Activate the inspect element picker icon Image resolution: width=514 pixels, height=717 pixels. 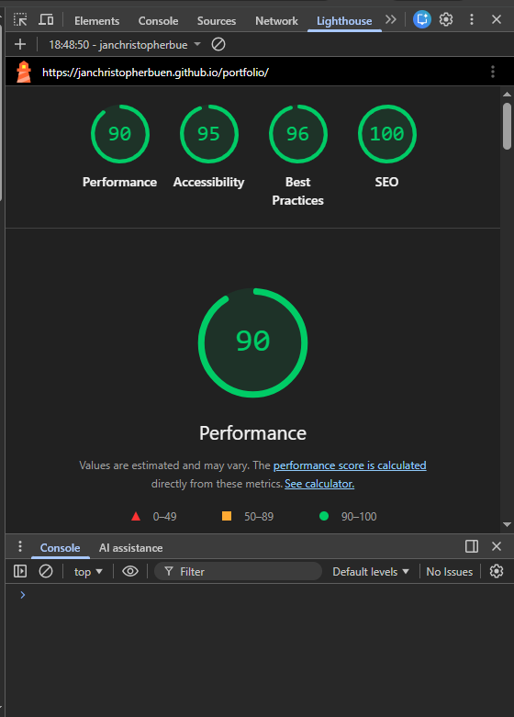pyautogui.click(x=20, y=19)
